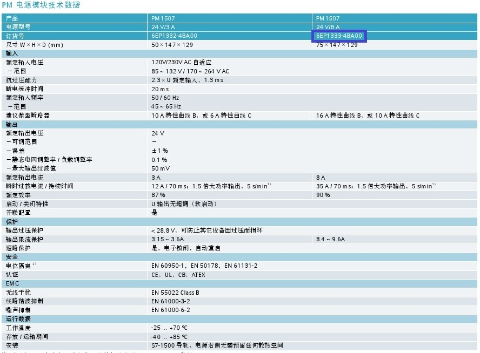
Task: Select the '3.15 ~ 3.6A' current limit
Action: click(x=168, y=239)
